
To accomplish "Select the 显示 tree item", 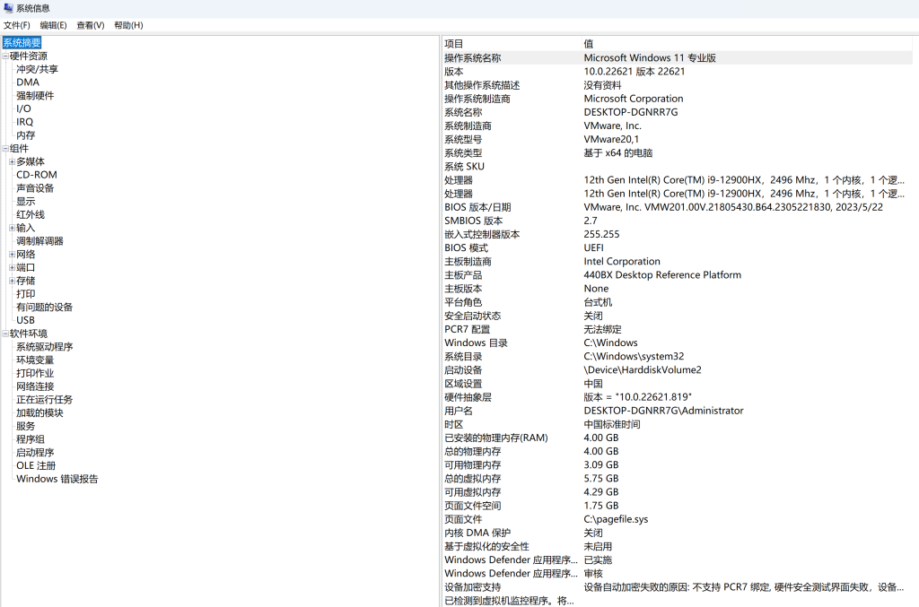I will [x=25, y=202].
